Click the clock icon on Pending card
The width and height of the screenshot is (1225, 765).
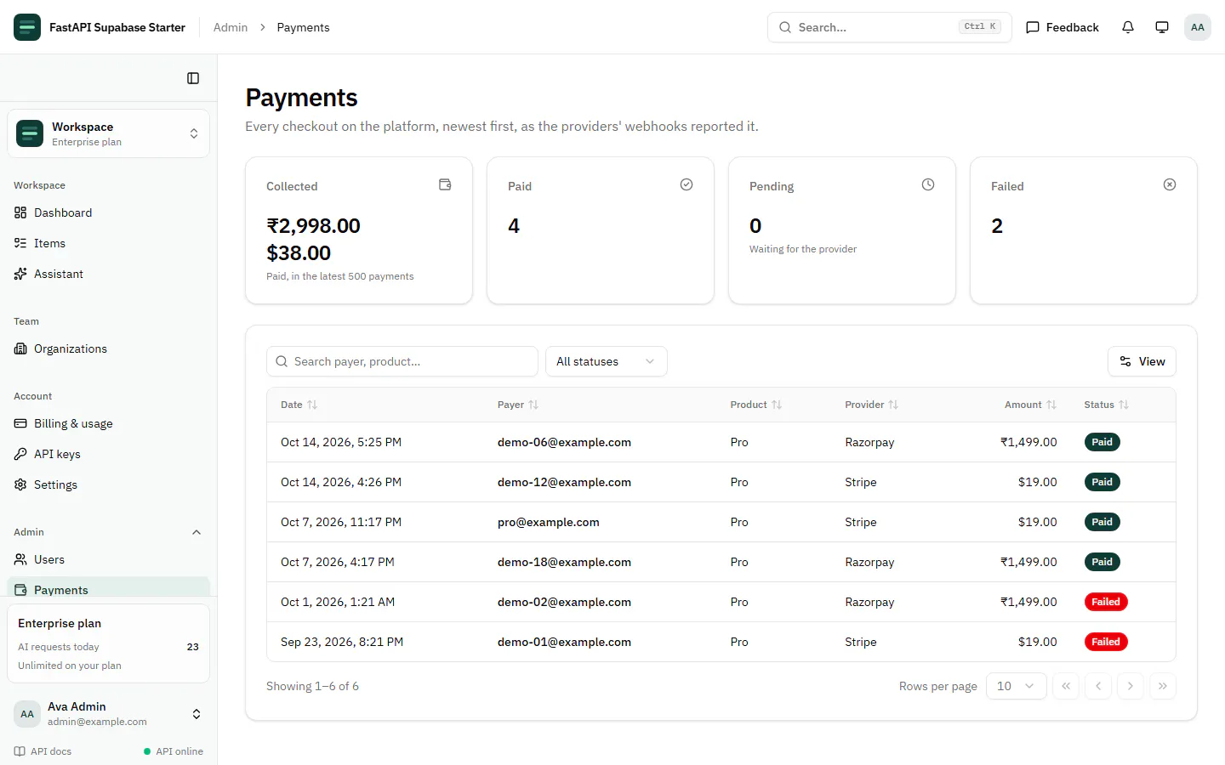pos(928,184)
